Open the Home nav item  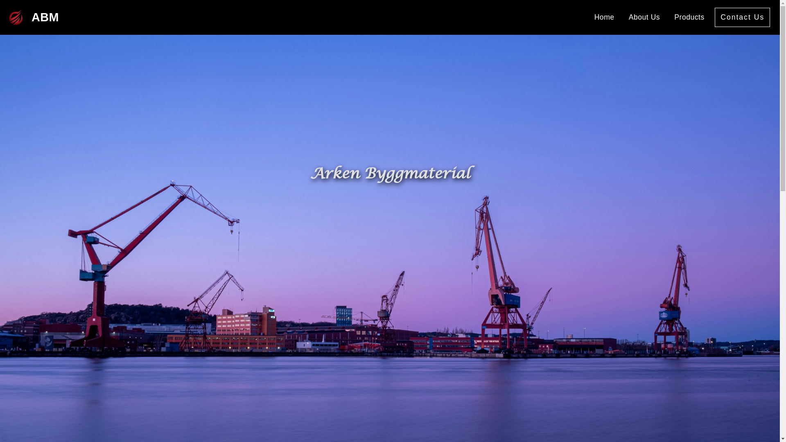click(x=604, y=17)
